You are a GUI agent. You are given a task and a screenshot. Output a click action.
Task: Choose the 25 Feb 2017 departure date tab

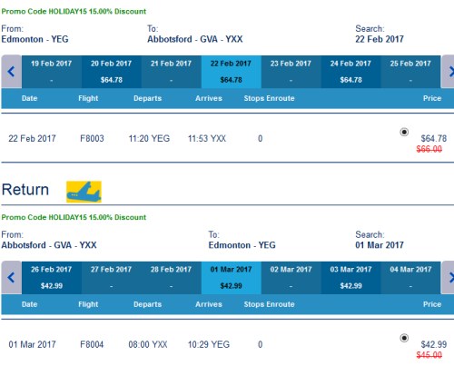click(x=410, y=72)
